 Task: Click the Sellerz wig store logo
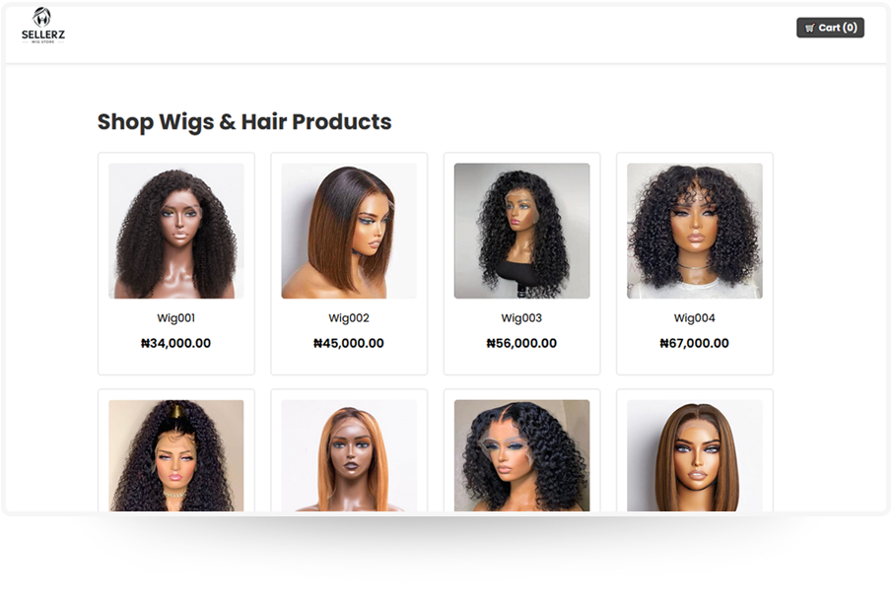tap(42, 26)
